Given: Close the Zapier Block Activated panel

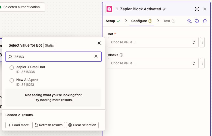Looking at the screenshot, I should [205, 9].
